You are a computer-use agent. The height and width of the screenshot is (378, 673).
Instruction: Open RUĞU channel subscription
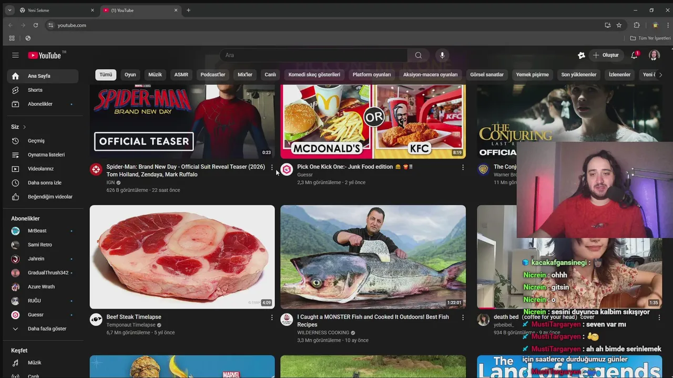coord(43,301)
